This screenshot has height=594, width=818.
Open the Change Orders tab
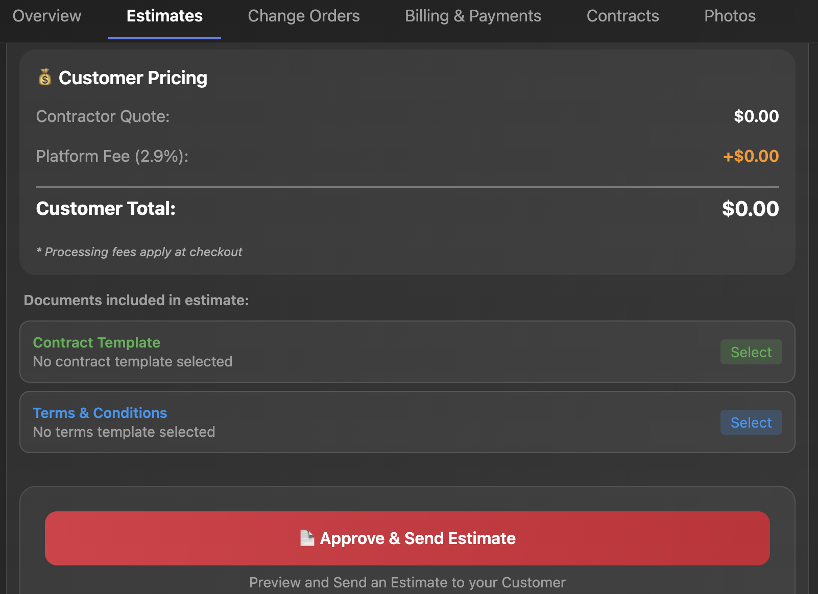[303, 16]
